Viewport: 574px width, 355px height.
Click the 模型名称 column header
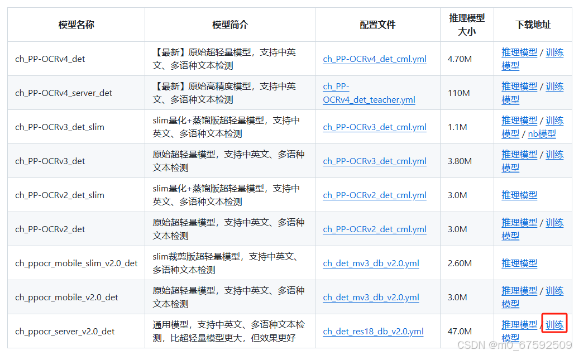point(76,25)
